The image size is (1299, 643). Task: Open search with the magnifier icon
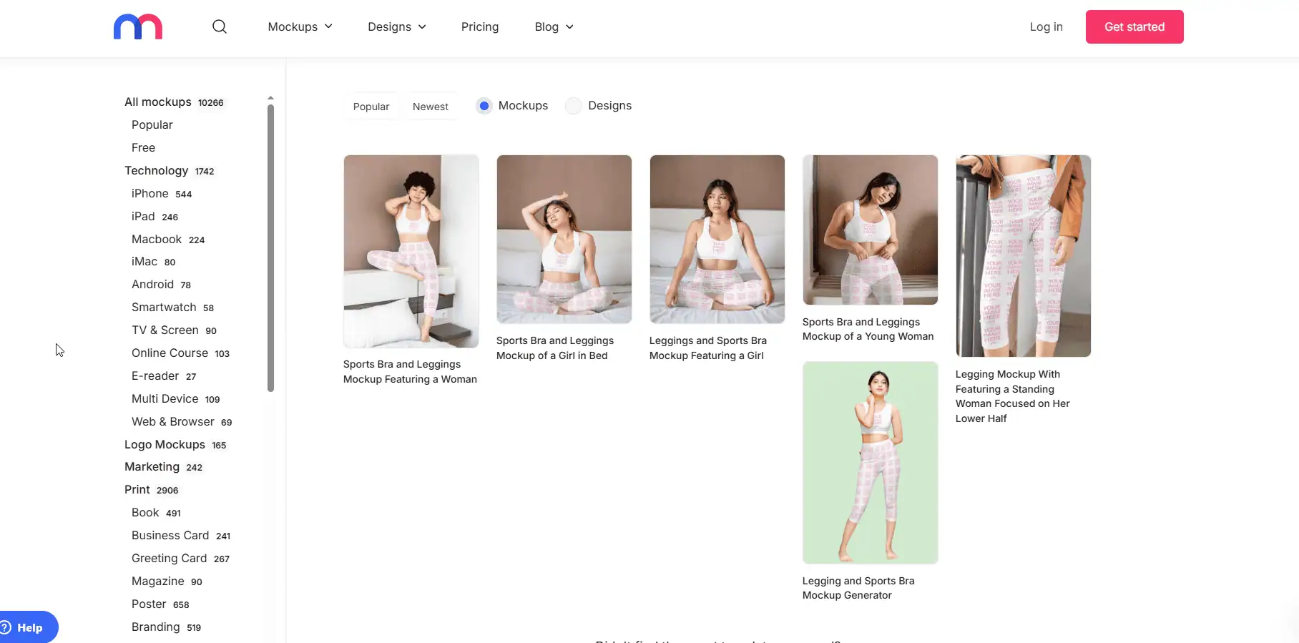[220, 27]
